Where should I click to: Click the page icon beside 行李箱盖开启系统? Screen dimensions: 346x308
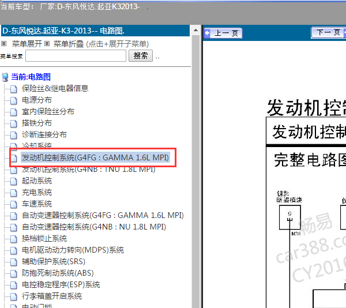point(14,296)
